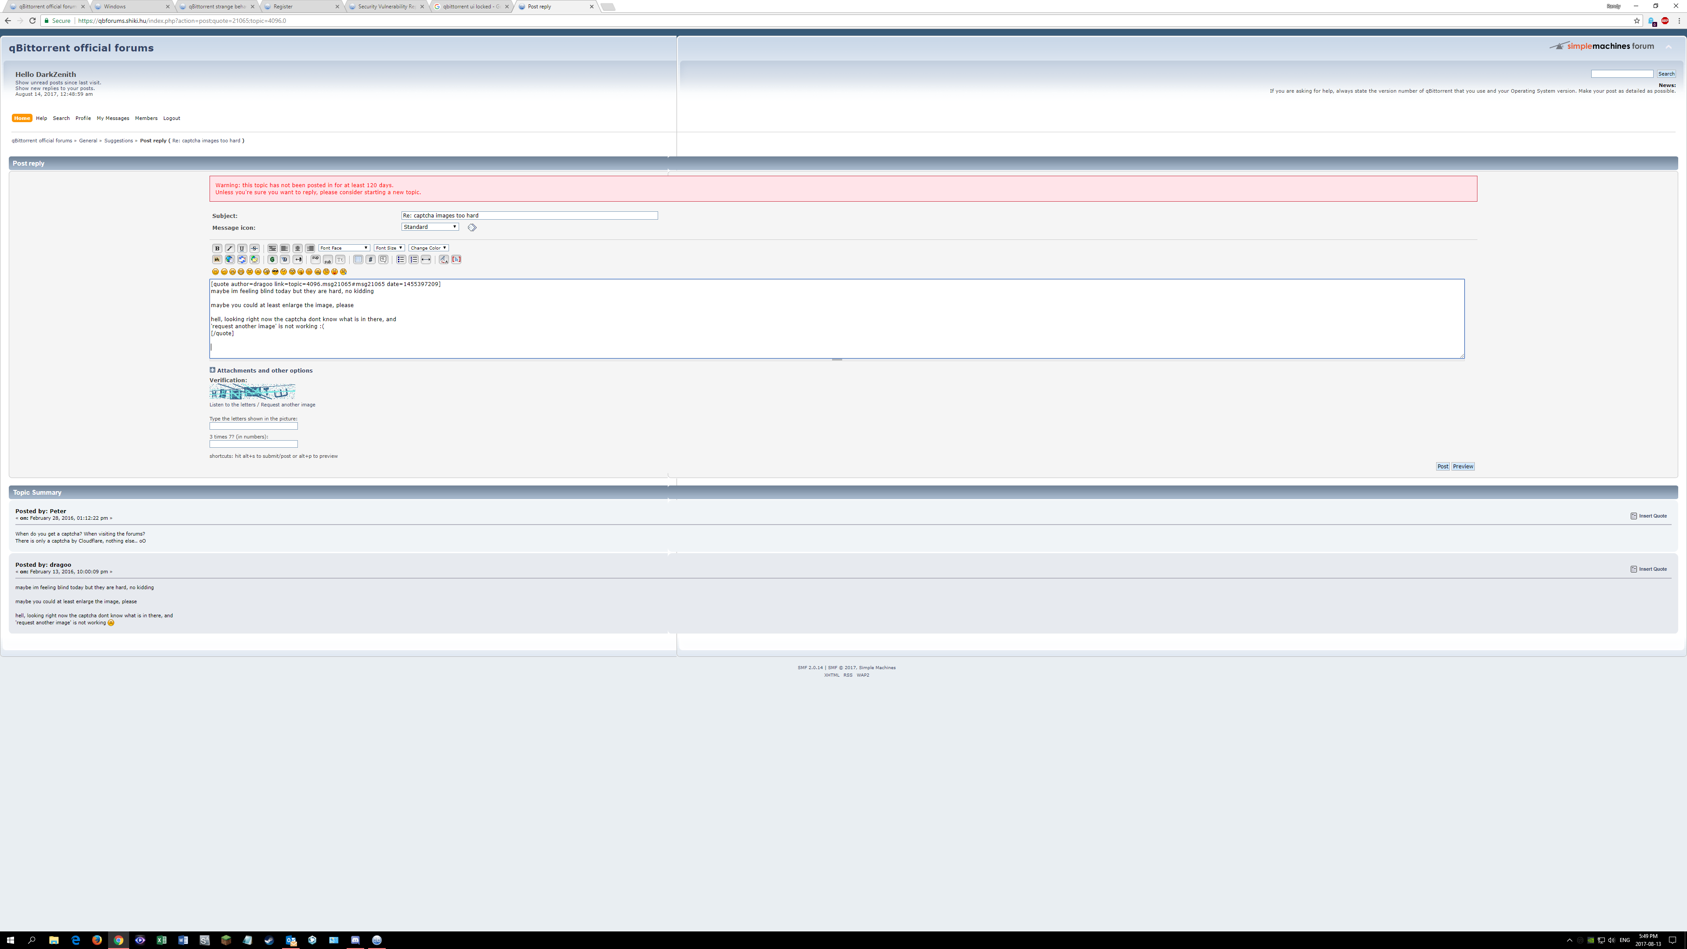
Task: Toggle BBCode view (red brackets icon)
Action: [456, 259]
